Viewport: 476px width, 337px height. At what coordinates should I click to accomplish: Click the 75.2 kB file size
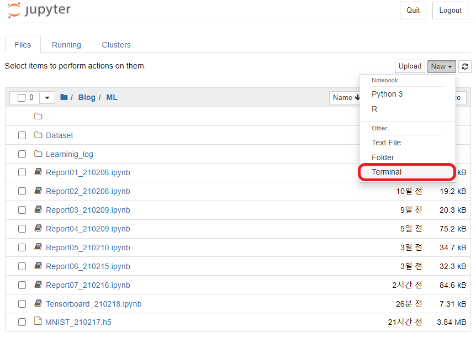pyautogui.click(x=453, y=229)
